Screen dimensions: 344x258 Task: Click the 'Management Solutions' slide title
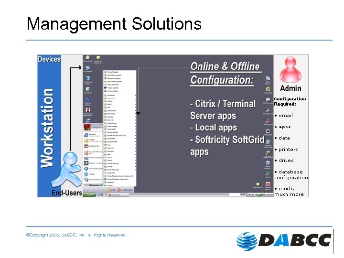[x=114, y=24]
